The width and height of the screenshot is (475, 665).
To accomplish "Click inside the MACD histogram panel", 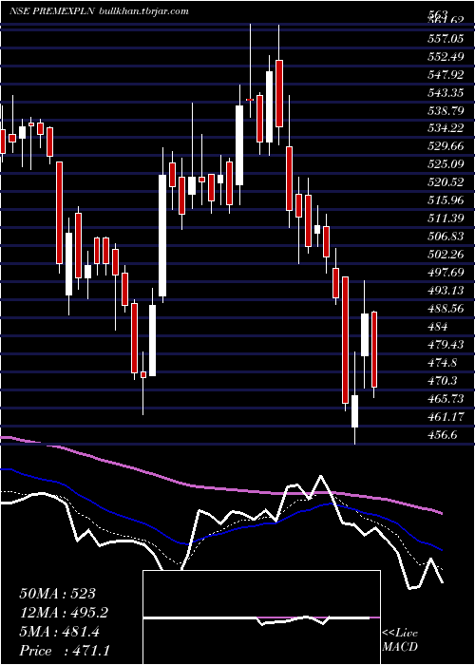I will point(261,617).
